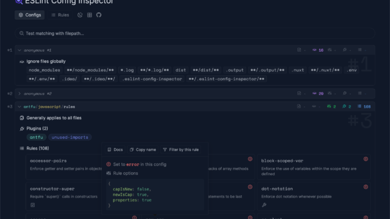Click the ignores count 16 on anonymous #1

coord(318,50)
